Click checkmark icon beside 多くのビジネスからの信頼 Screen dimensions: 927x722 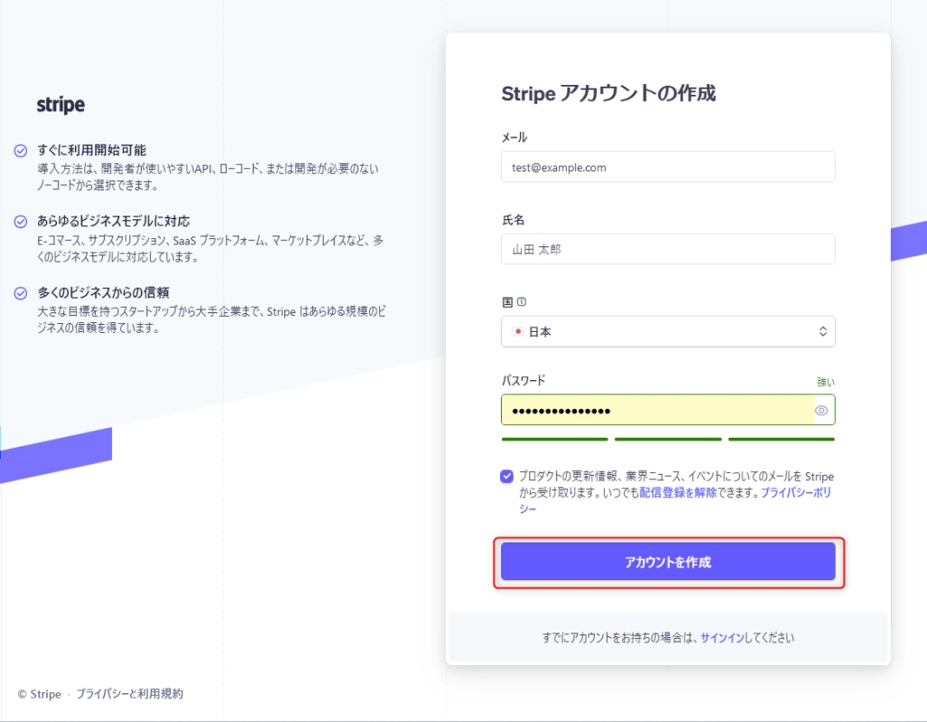click(x=21, y=293)
